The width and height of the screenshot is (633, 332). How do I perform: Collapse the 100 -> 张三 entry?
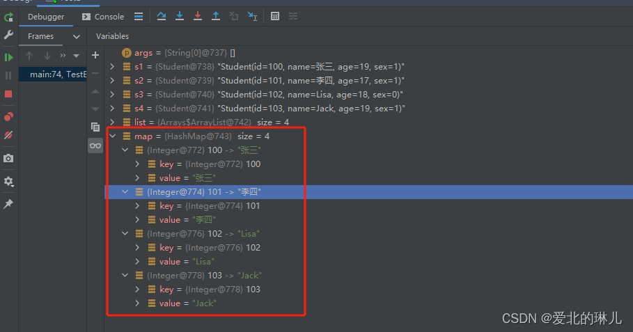pyautogui.click(x=125, y=150)
